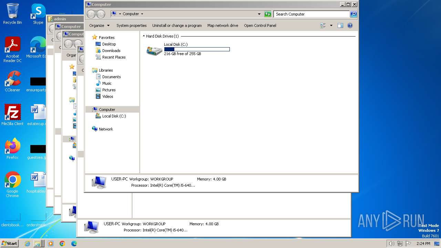Click System properties in the toolbar
Viewport: 441px width, 248px height.
pyautogui.click(x=131, y=25)
